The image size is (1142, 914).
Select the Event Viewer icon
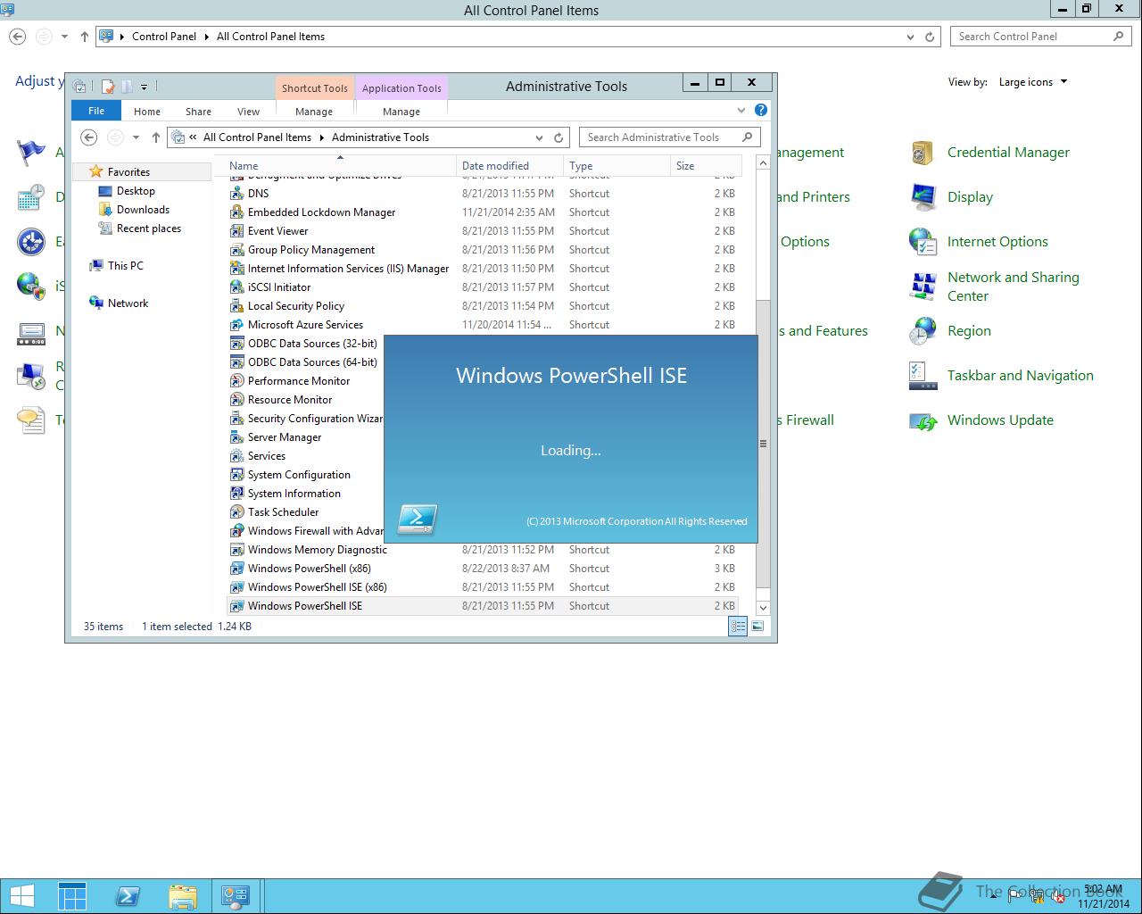pos(236,230)
